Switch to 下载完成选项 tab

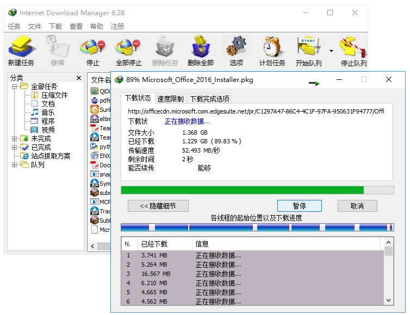pos(209,99)
